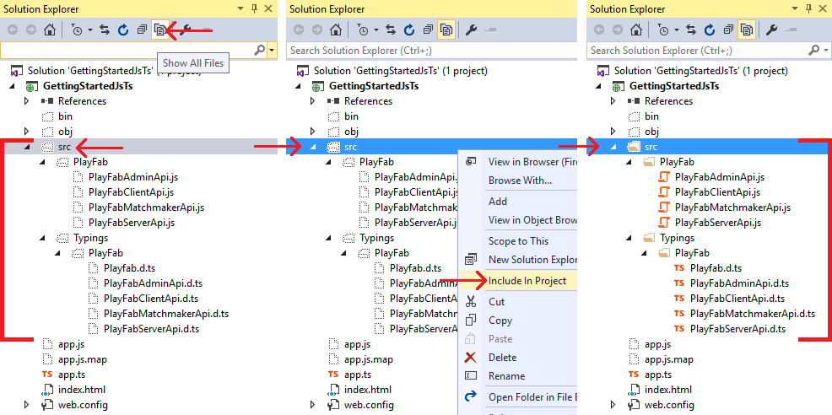Open Properties wrench icon in the middle panel toolbar
The image size is (832, 415).
tap(471, 30)
